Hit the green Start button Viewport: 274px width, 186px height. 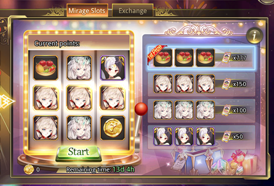coord(79,152)
